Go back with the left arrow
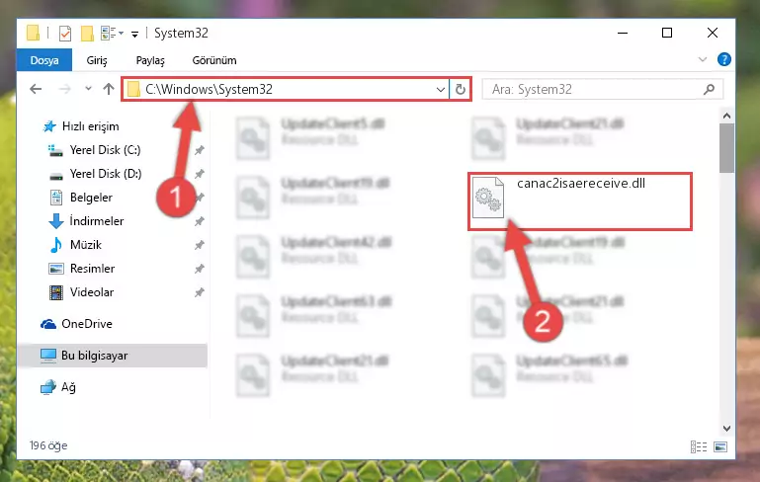This screenshot has width=760, height=482. pyautogui.click(x=36, y=89)
